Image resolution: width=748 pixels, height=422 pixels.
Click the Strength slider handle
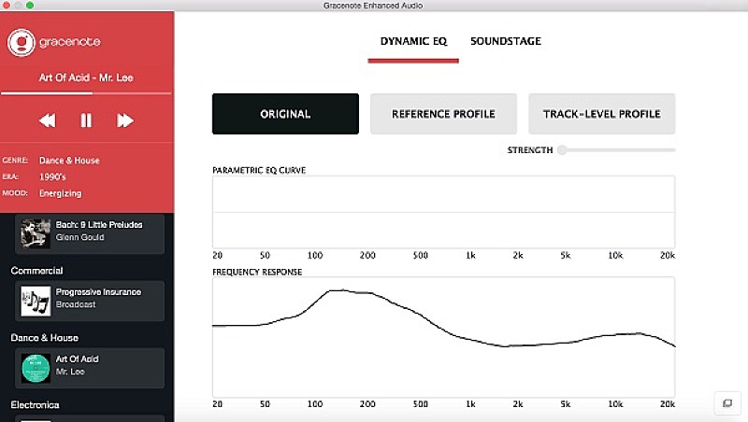point(562,149)
